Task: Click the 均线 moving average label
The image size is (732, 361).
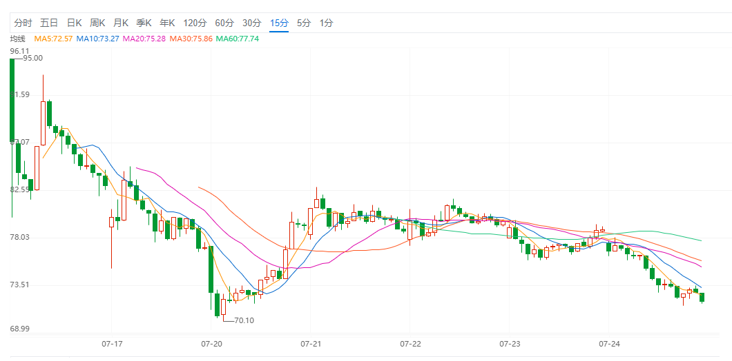Action: point(18,39)
